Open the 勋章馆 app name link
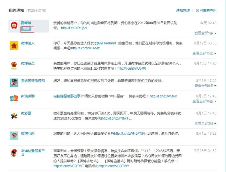The width and height of the screenshot is (226, 172). [x=26, y=23]
